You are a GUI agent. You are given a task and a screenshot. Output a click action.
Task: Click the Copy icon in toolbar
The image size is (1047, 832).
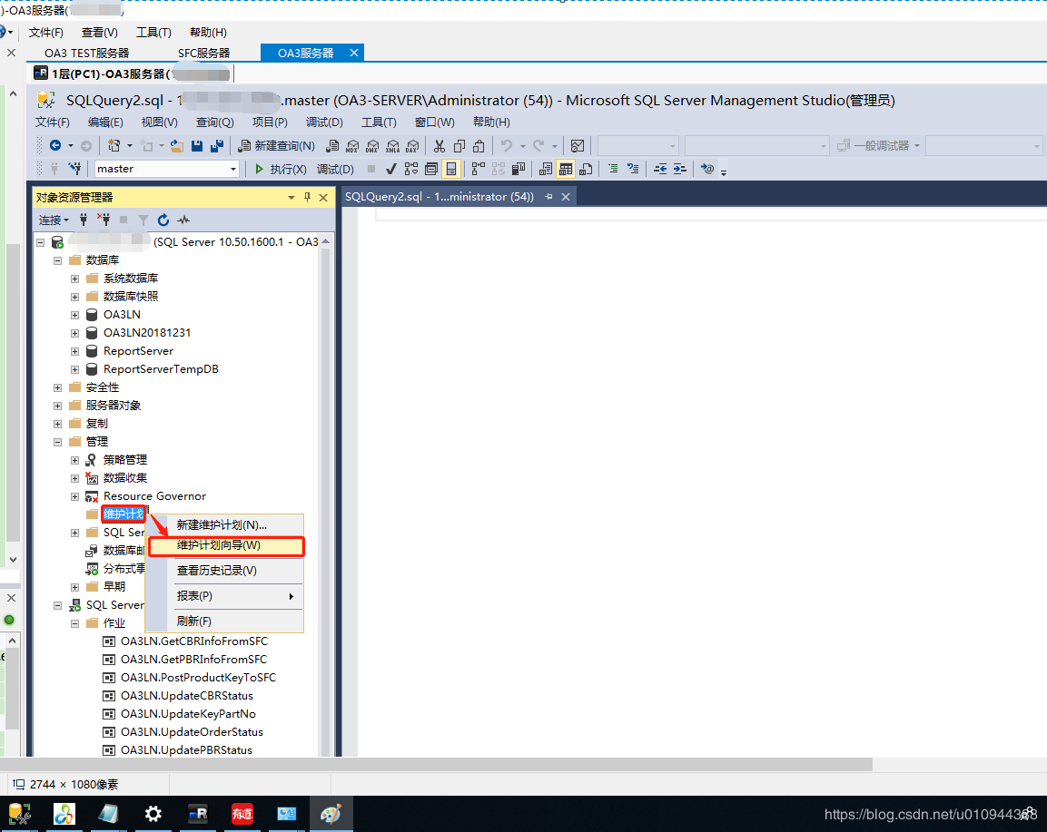[459, 145]
